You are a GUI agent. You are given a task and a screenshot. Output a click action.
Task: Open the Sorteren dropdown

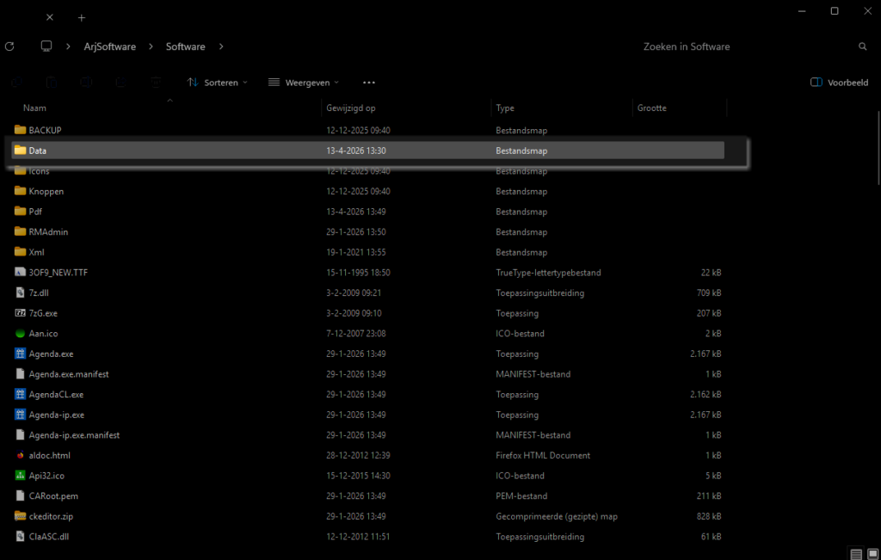tap(217, 83)
